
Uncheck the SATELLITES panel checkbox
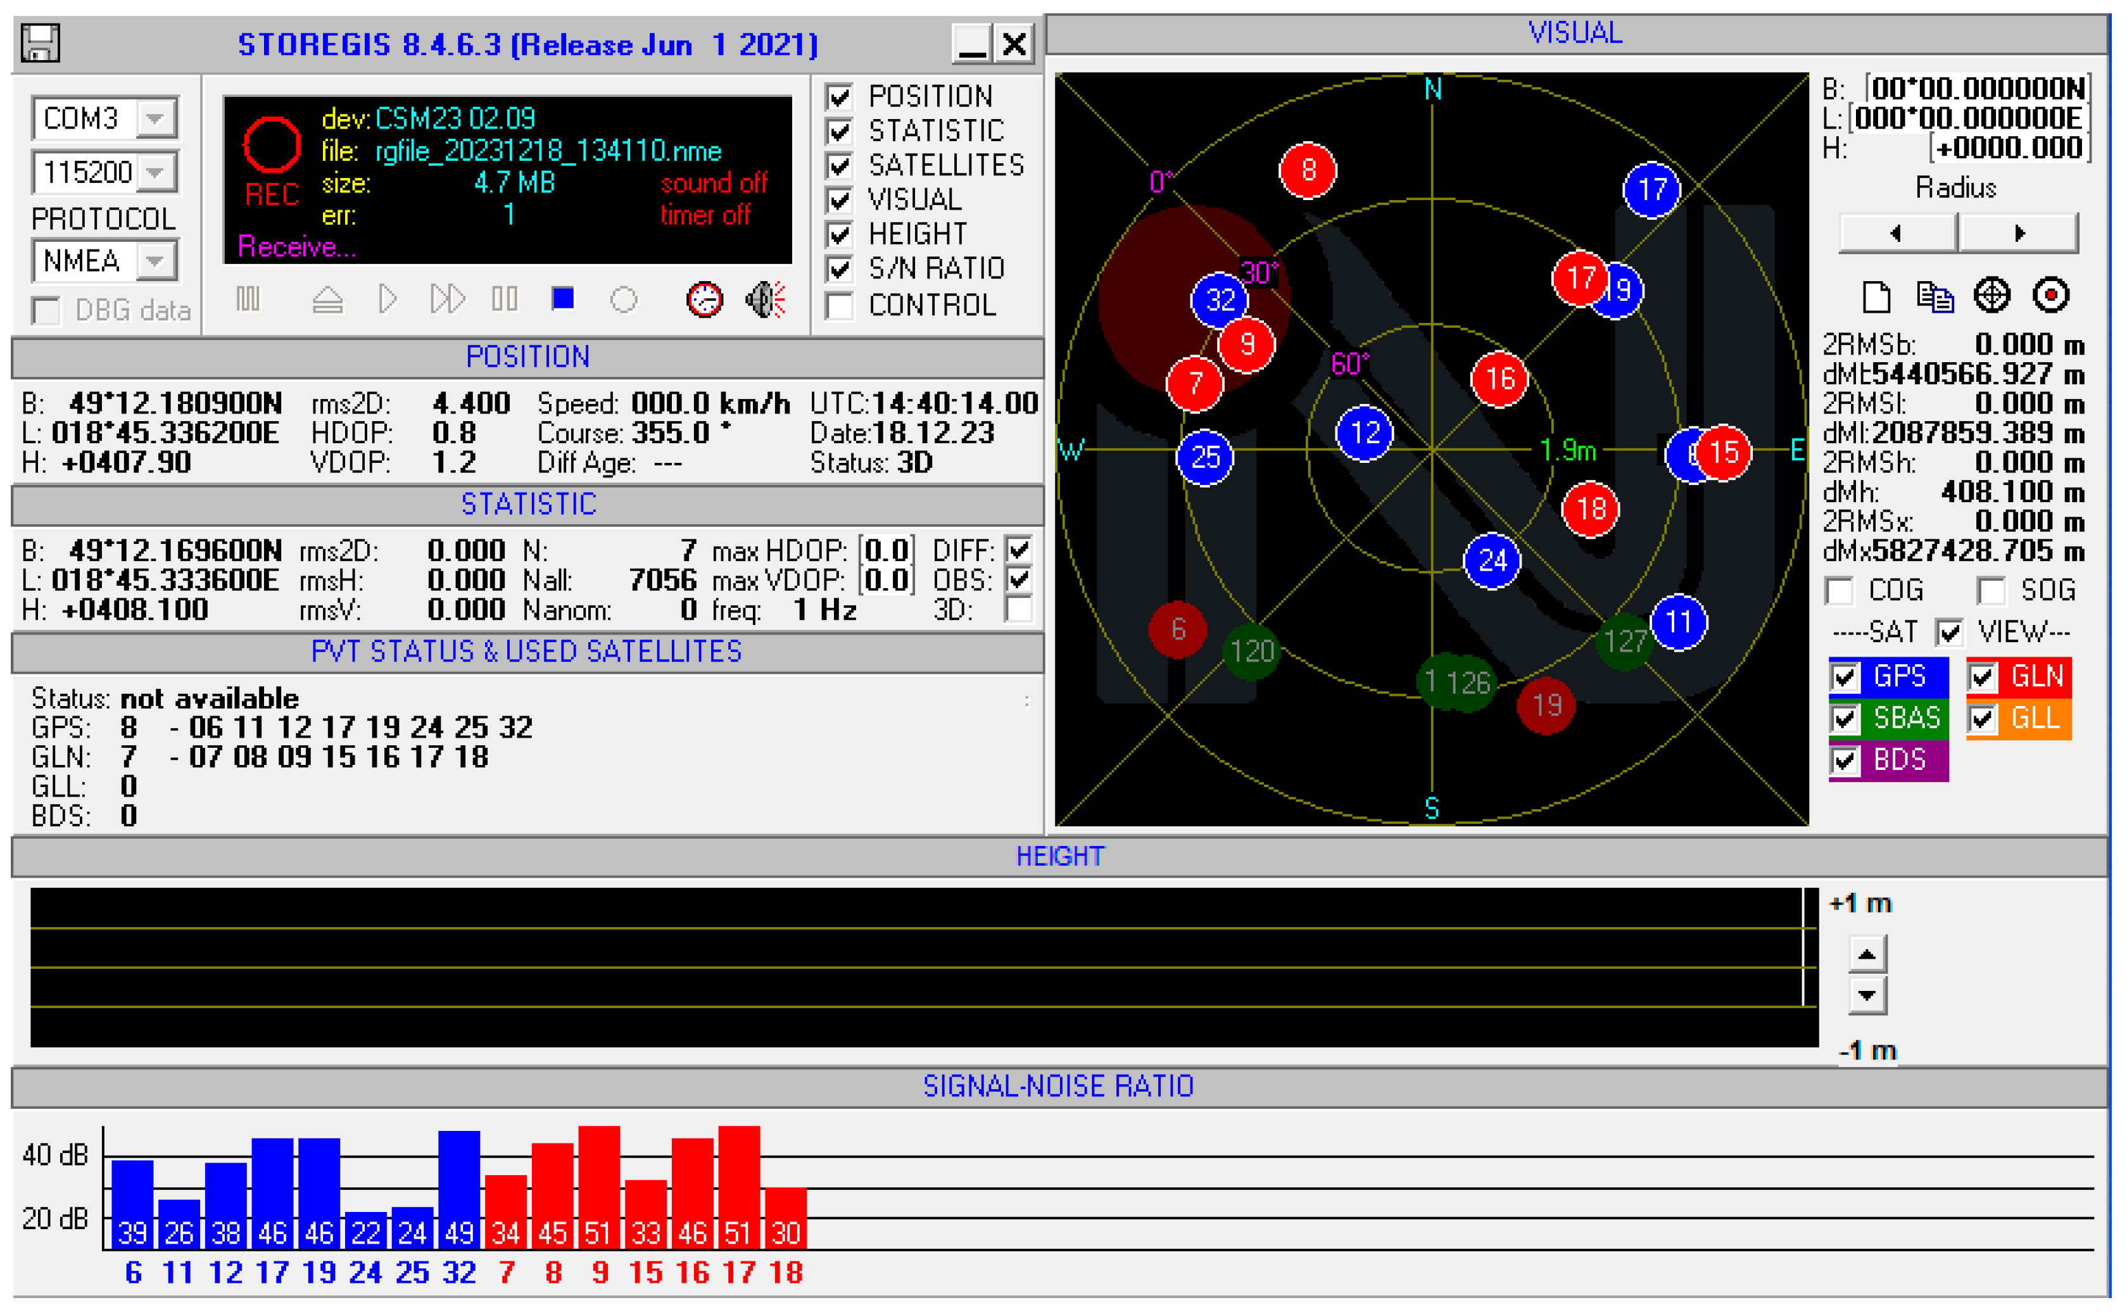coord(839,166)
